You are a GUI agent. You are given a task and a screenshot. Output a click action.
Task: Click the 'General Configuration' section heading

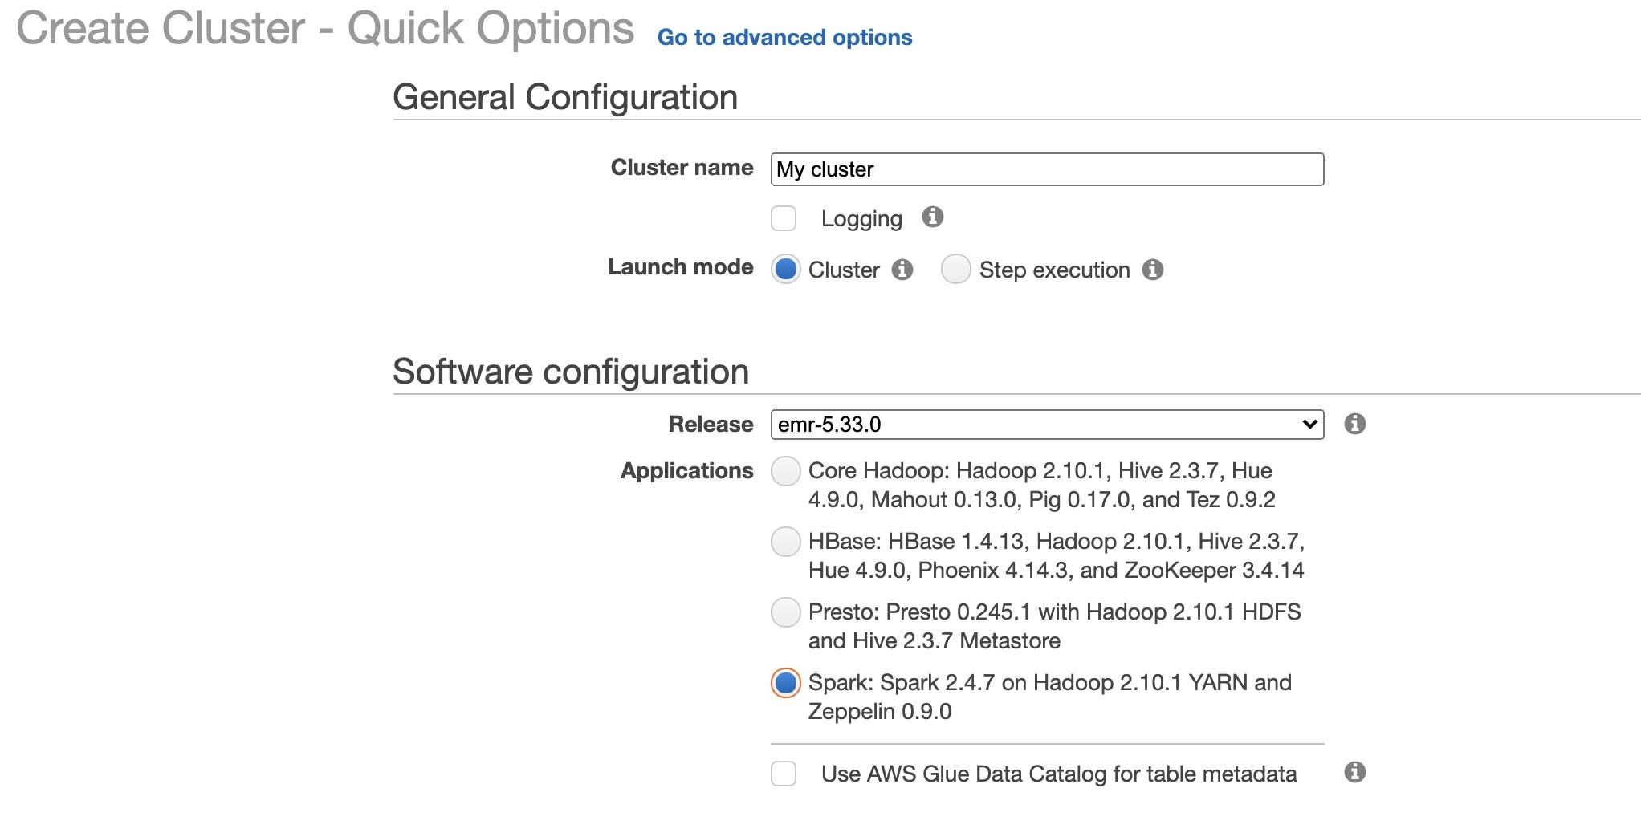564,98
